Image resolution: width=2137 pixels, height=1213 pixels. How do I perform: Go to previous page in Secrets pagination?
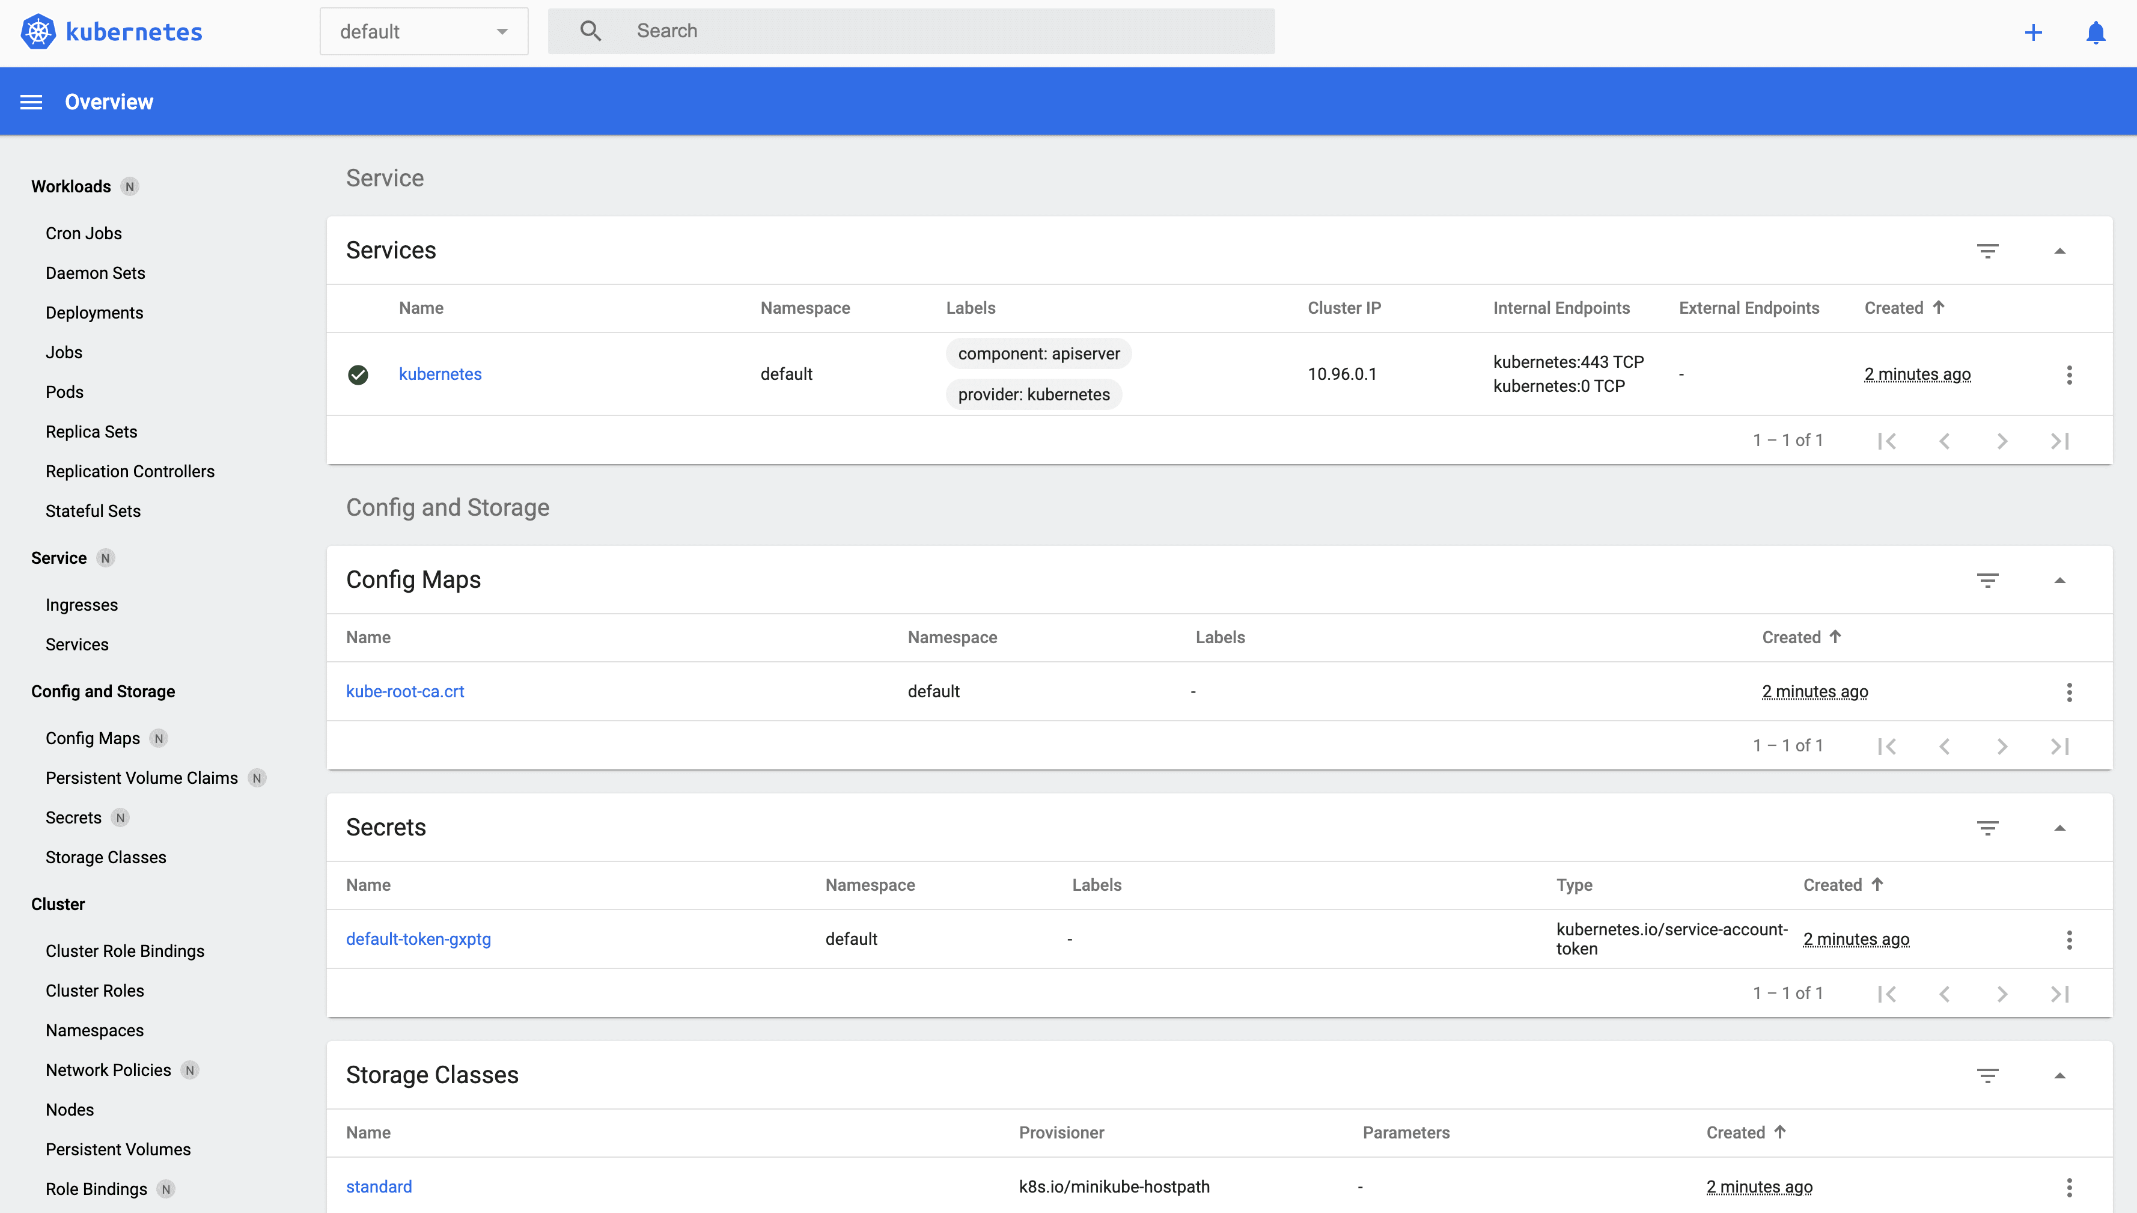pos(1945,994)
